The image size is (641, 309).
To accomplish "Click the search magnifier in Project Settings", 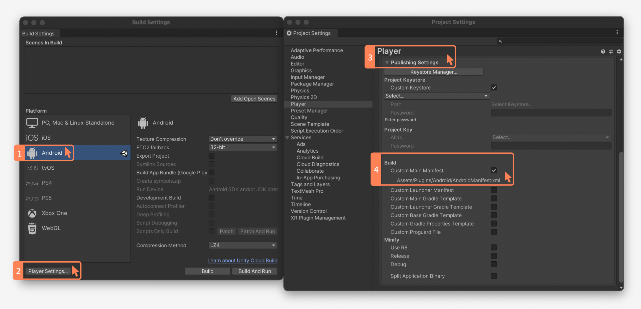I will pos(500,41).
